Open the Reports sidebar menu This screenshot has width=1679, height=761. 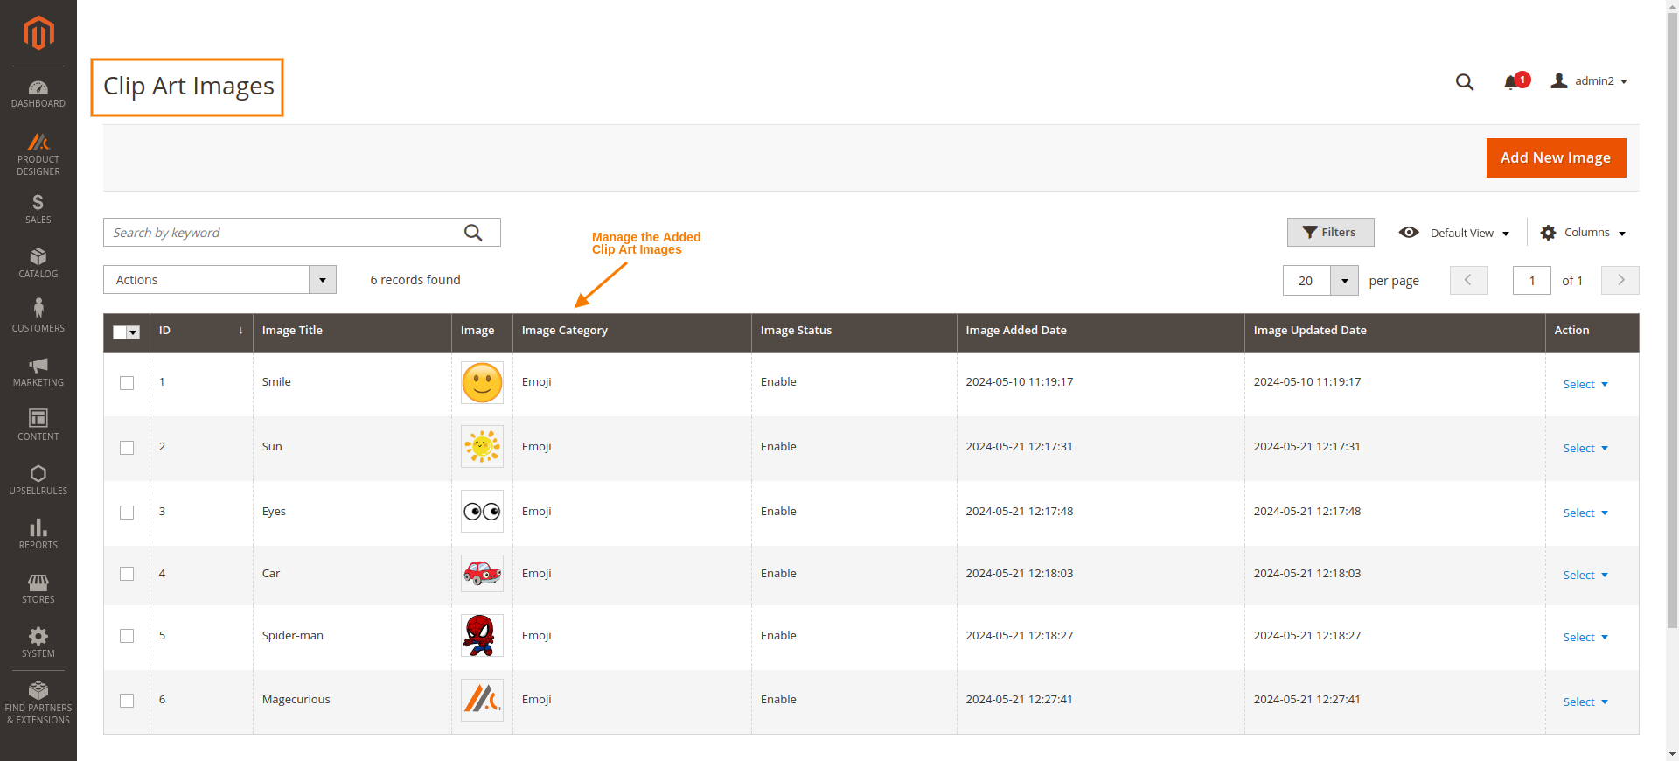click(x=38, y=534)
